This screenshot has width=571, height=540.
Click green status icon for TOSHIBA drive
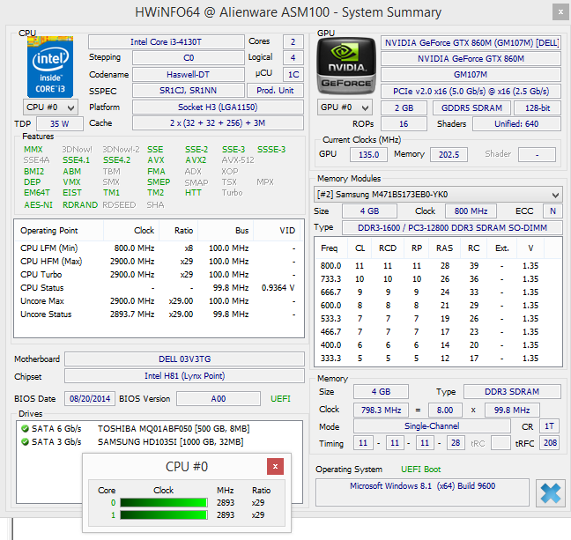[26, 429]
